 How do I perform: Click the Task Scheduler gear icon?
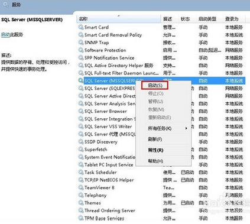click(x=81, y=172)
